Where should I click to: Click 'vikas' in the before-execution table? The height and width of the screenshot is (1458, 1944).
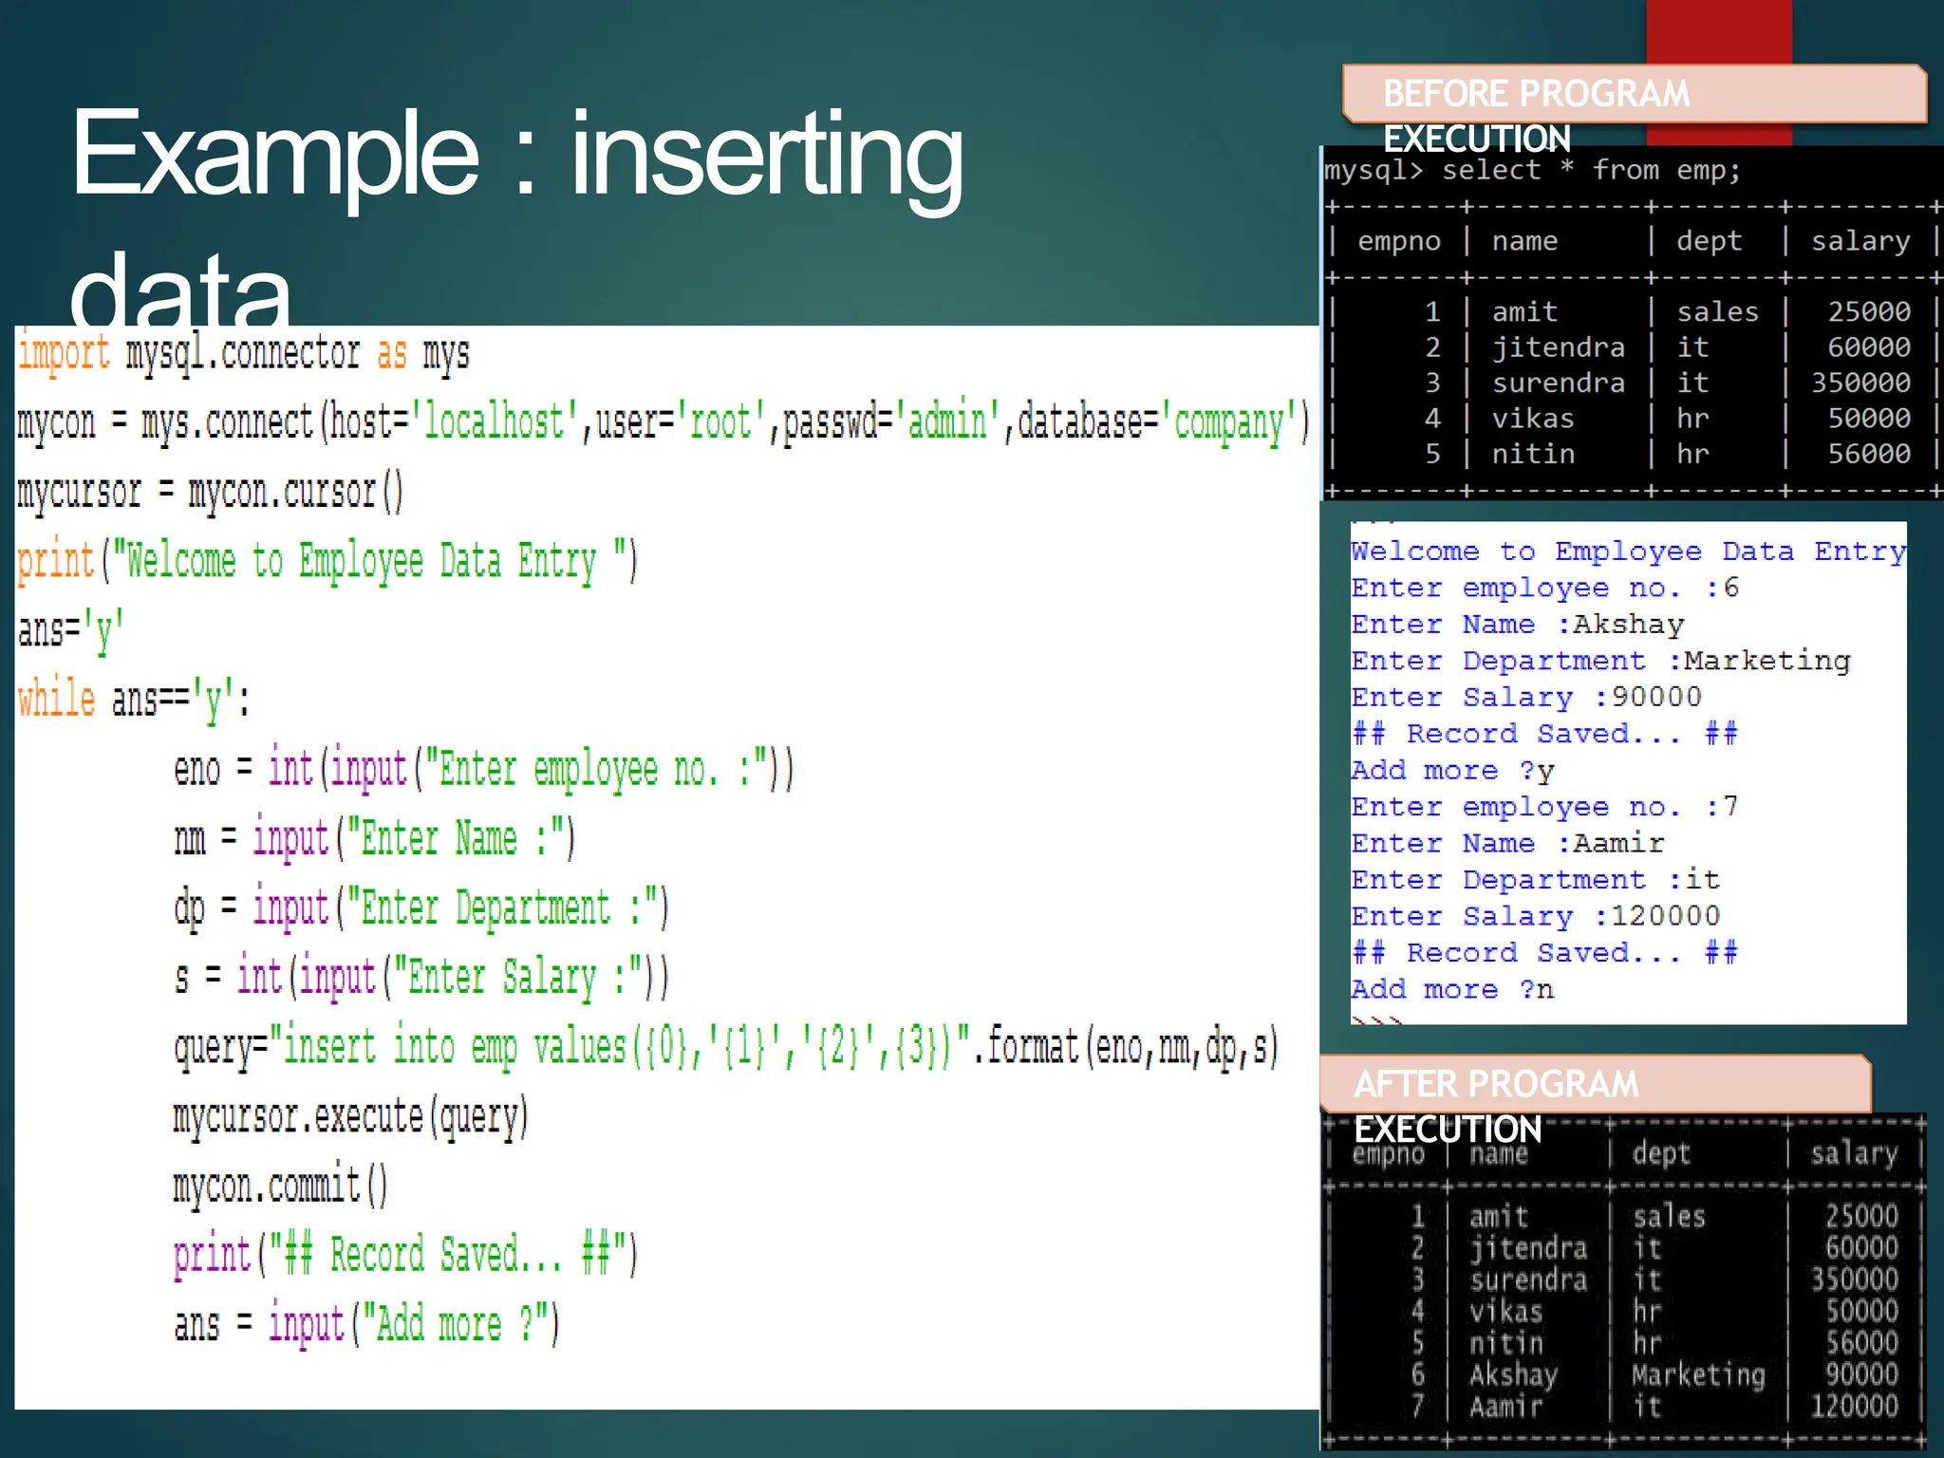pos(1533,419)
